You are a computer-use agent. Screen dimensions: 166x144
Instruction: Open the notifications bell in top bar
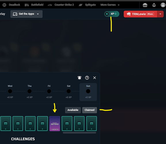click(154, 5)
